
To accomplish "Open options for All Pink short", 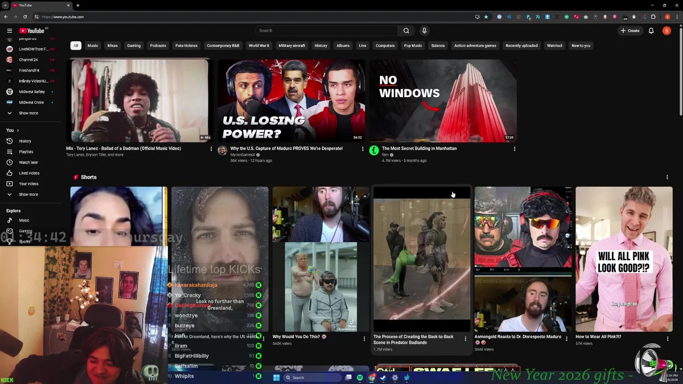I will [668, 339].
